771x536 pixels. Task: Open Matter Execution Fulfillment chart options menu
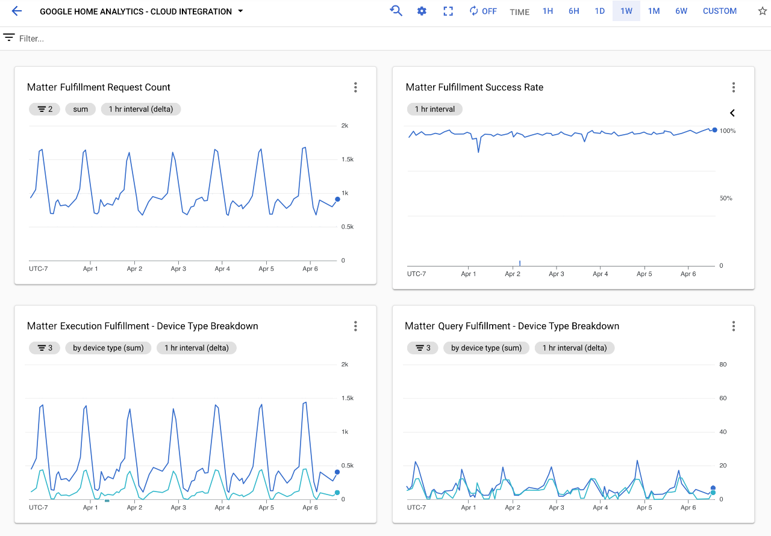(x=355, y=326)
